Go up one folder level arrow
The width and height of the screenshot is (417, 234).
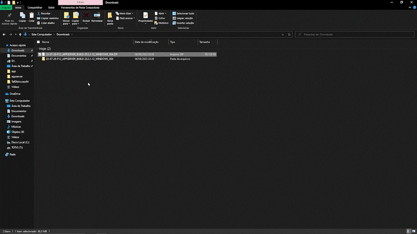[x=20, y=34]
